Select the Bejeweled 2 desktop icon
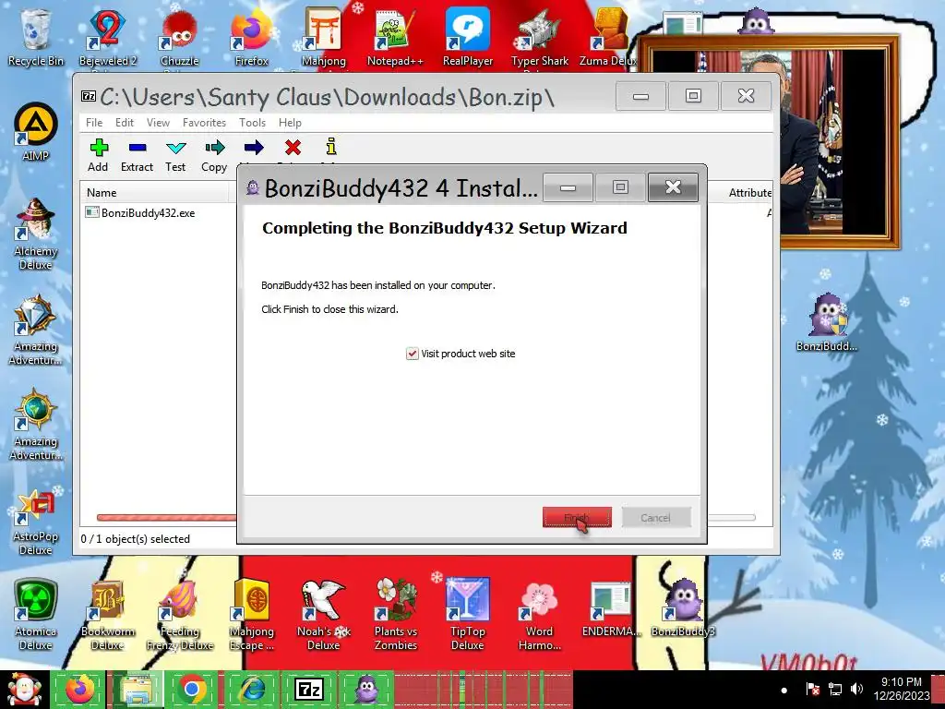Viewport: 945px width, 709px height. 108,37
